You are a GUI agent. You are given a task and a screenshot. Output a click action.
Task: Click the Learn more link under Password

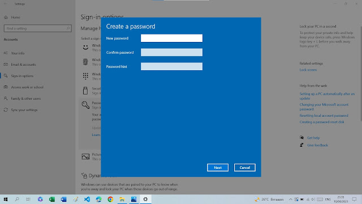pyautogui.click(x=96, y=135)
